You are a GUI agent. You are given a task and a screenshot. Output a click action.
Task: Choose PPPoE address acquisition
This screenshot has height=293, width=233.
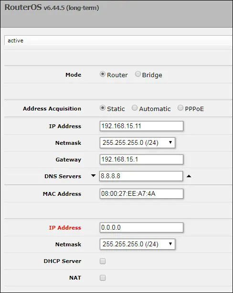[180, 108]
